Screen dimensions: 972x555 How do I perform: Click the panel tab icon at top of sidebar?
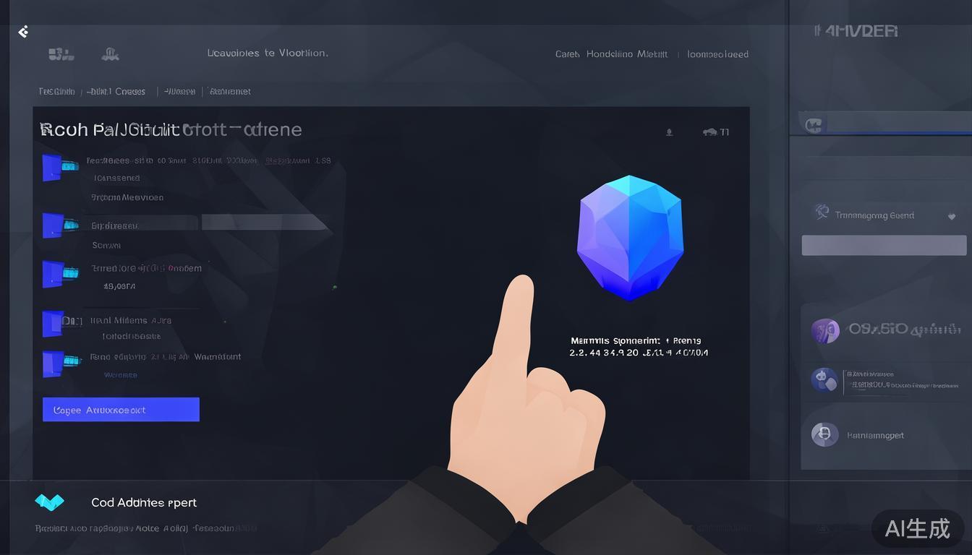click(x=814, y=124)
